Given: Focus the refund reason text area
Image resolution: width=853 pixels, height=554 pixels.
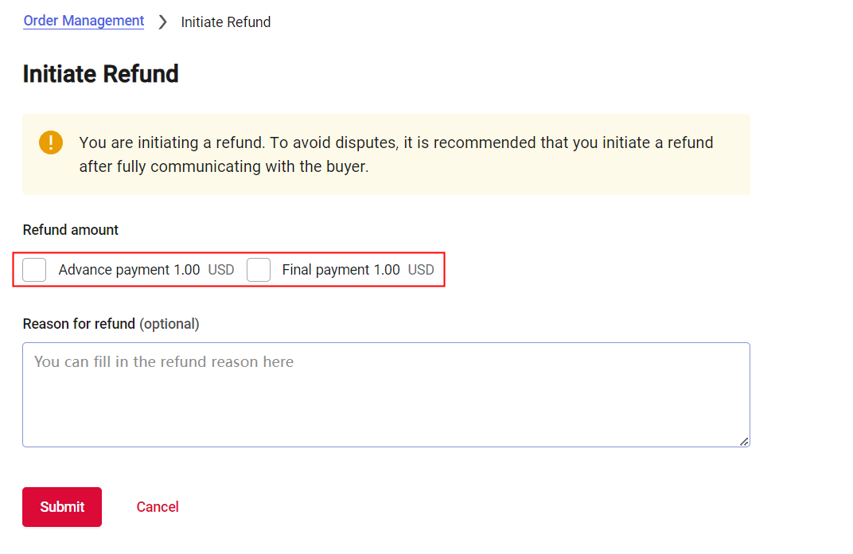Looking at the screenshot, I should (386, 394).
